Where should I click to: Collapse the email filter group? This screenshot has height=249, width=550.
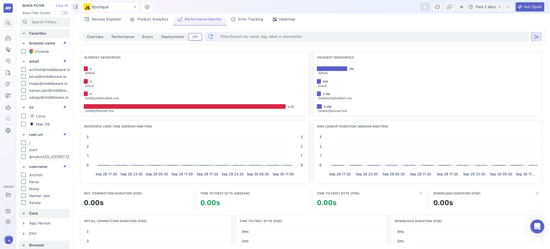coord(24,61)
